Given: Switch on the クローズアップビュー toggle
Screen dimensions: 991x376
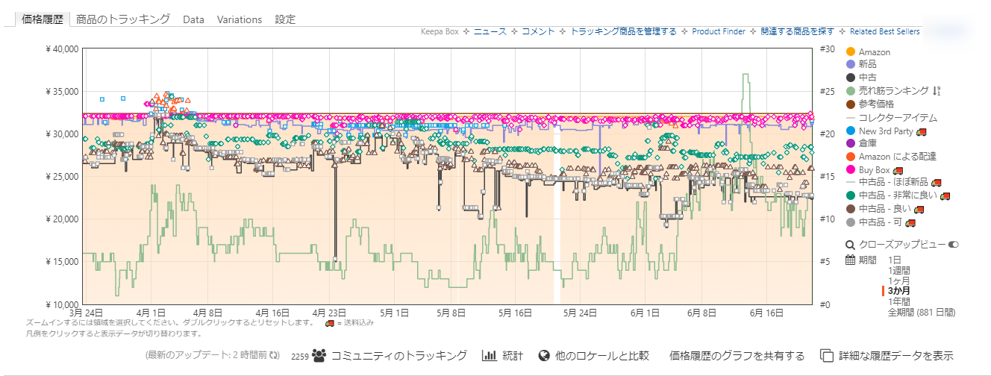Looking at the screenshot, I should point(953,245).
